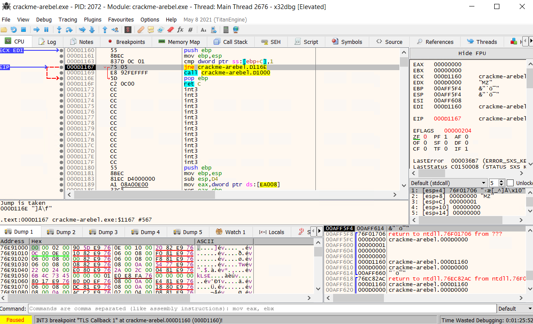Screen dimensions: 533x324
Task: Click the command input field
Action: (x=259, y=309)
